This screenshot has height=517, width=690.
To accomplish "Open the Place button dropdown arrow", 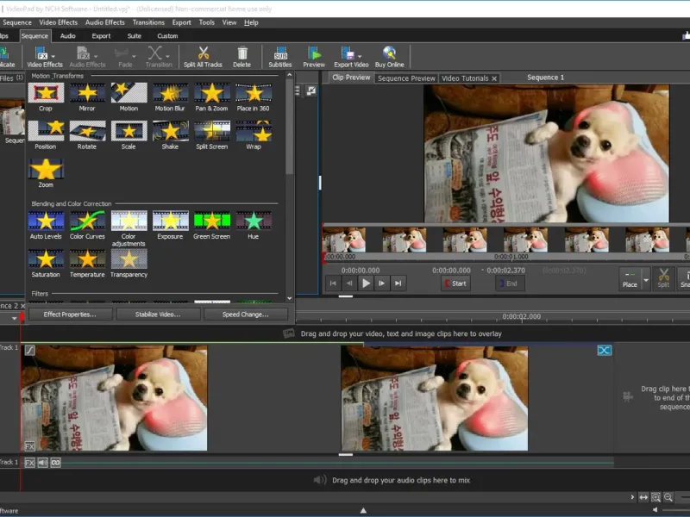I will pos(645,278).
